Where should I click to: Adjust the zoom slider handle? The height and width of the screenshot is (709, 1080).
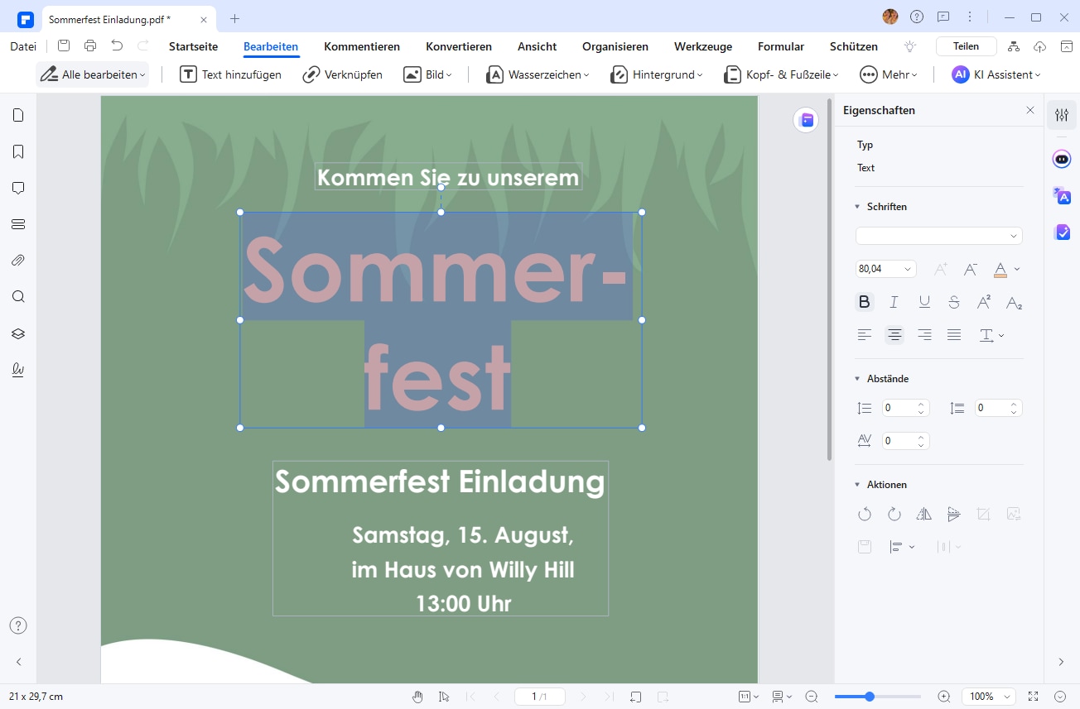click(870, 697)
